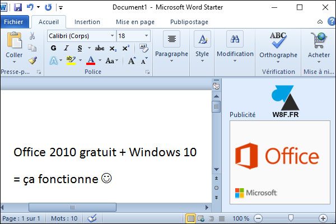Shrink font size with small A icon
Viewport: 336px width, 224px height.
(144, 61)
